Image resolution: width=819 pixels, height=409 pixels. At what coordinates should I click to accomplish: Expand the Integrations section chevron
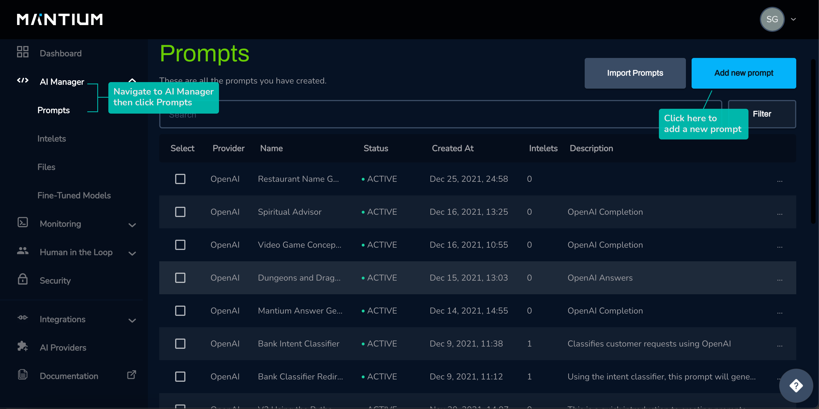[132, 320]
